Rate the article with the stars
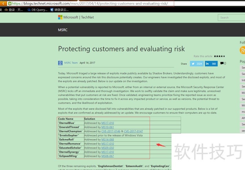245x170 pixels. (219, 56)
